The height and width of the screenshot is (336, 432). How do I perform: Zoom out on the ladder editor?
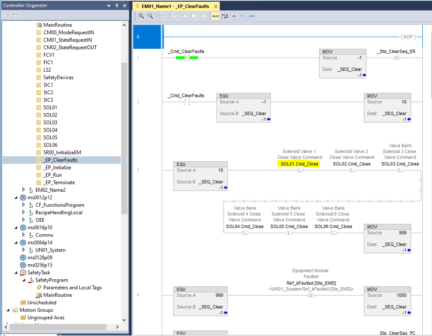(x=150, y=16)
